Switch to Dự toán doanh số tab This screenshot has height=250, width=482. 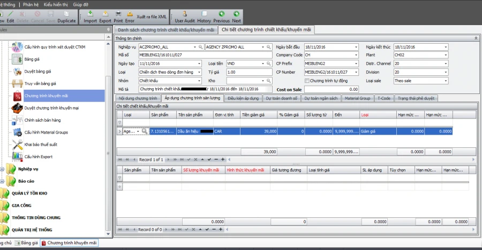282,98
